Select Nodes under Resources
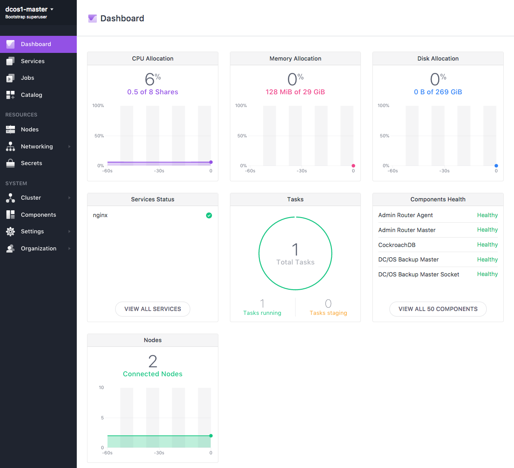Image resolution: width=514 pixels, height=468 pixels. coord(38,129)
